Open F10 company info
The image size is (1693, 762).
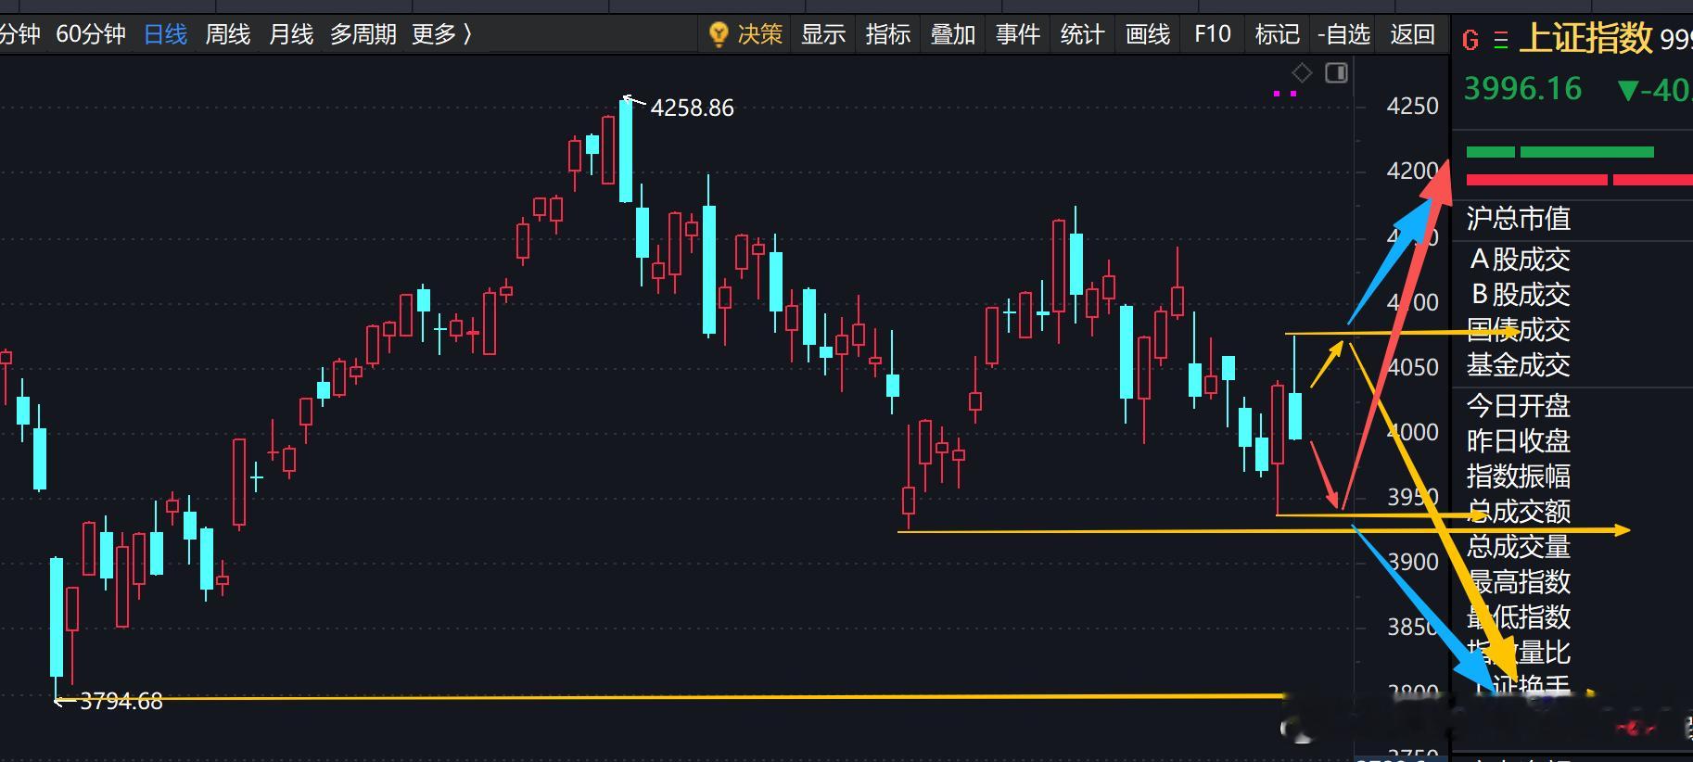click(1213, 35)
